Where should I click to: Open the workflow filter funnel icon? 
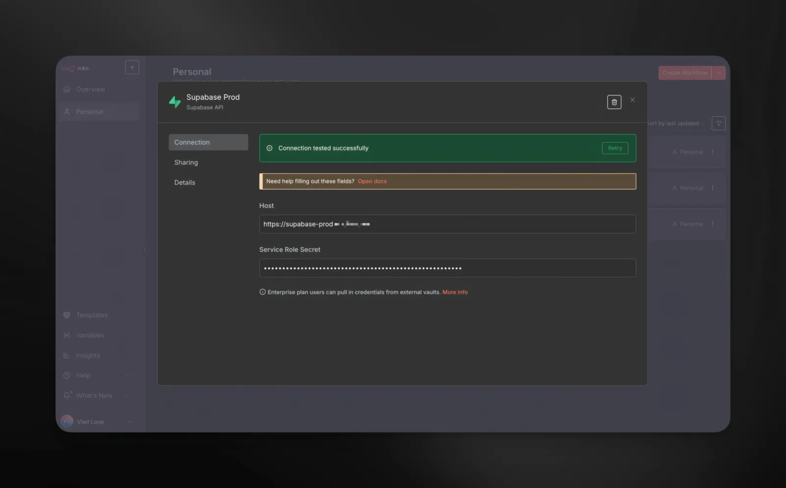click(719, 123)
